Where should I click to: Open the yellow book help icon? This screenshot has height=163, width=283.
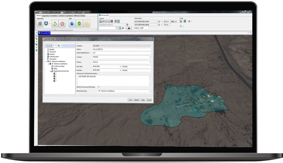(x=87, y=24)
